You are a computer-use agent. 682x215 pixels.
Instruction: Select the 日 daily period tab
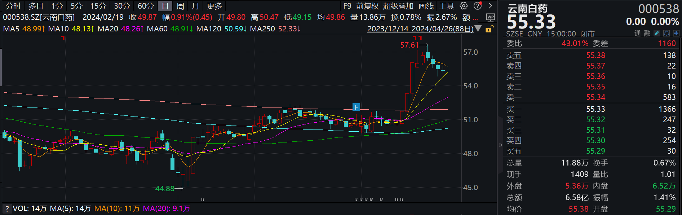[165, 6]
